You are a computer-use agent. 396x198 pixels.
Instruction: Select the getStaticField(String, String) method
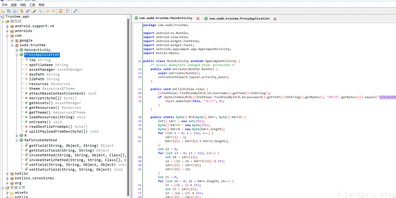[69, 150]
